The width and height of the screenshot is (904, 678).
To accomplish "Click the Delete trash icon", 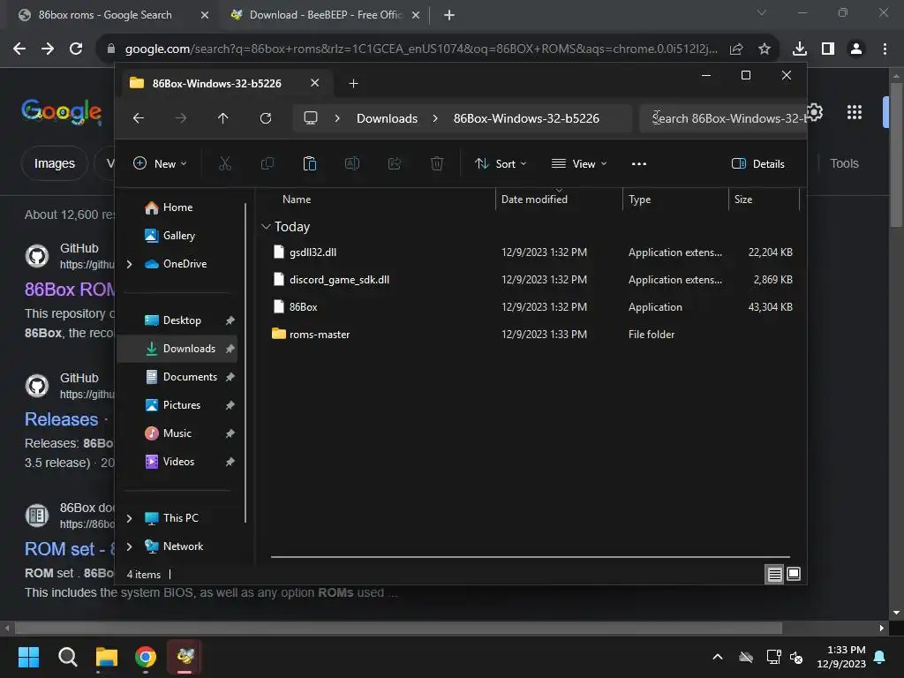I will coord(437,163).
